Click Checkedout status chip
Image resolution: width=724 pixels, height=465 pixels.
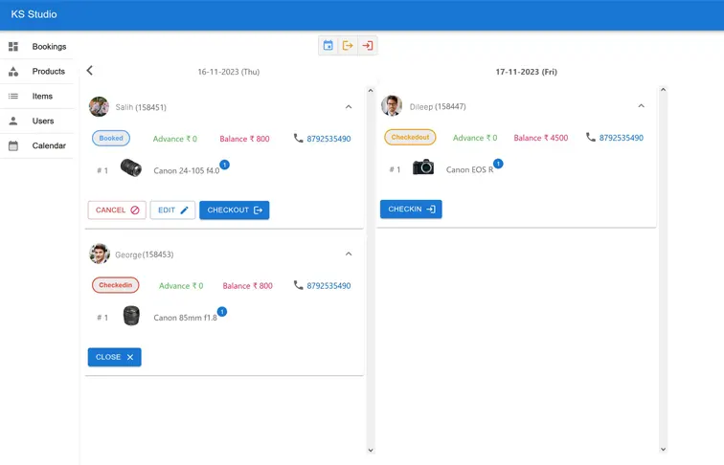[x=410, y=137]
